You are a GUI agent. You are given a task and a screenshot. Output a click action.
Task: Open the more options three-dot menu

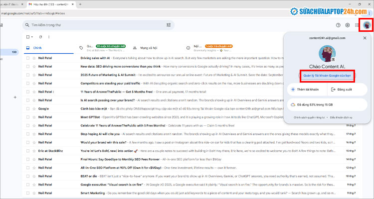click(49, 37)
